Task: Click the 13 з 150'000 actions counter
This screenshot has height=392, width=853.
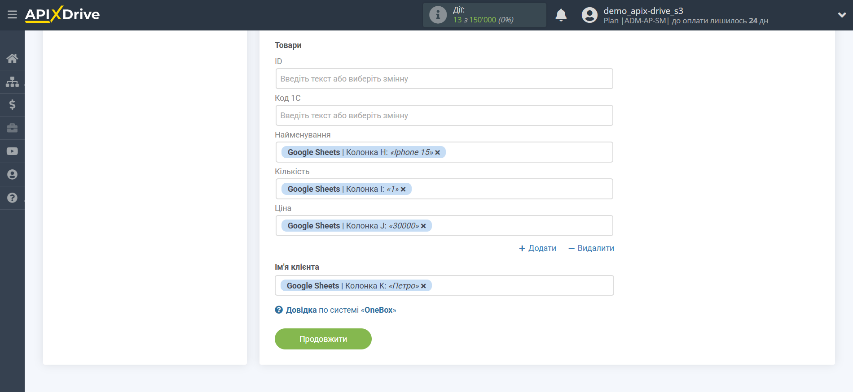Action: point(483,20)
